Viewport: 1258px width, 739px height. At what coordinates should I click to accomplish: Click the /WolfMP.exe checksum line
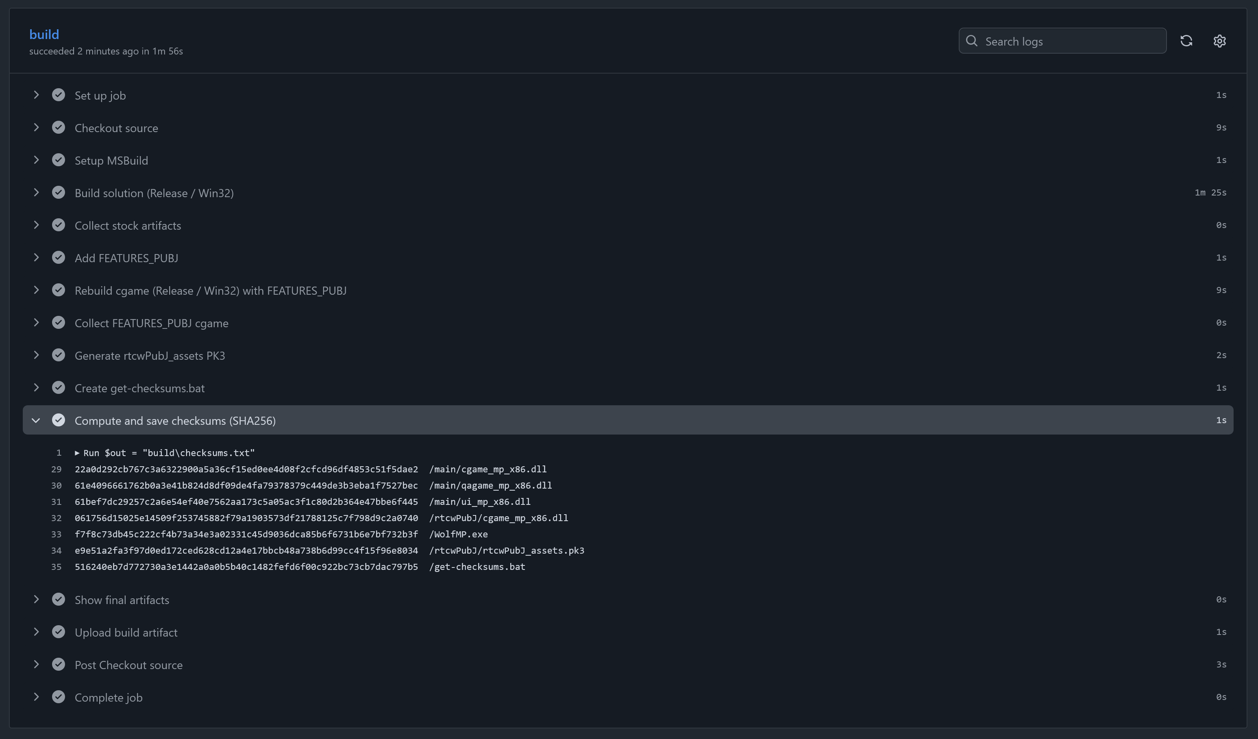(281, 534)
